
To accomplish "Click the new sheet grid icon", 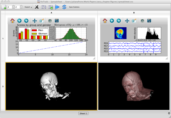I will (4, 7).
